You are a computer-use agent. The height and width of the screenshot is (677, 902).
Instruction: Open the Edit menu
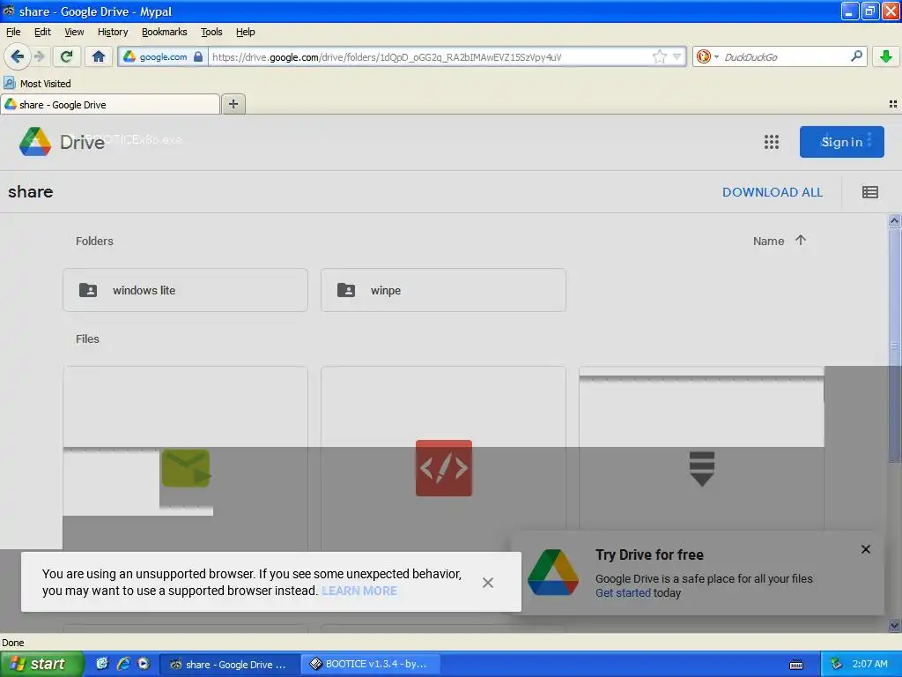[x=42, y=32]
